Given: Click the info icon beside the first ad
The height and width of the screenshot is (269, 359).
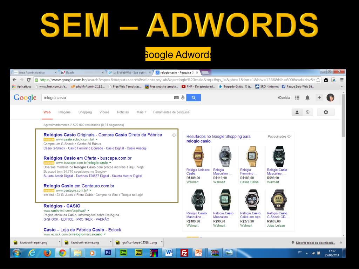Looking at the screenshot, I should pos(174,135).
